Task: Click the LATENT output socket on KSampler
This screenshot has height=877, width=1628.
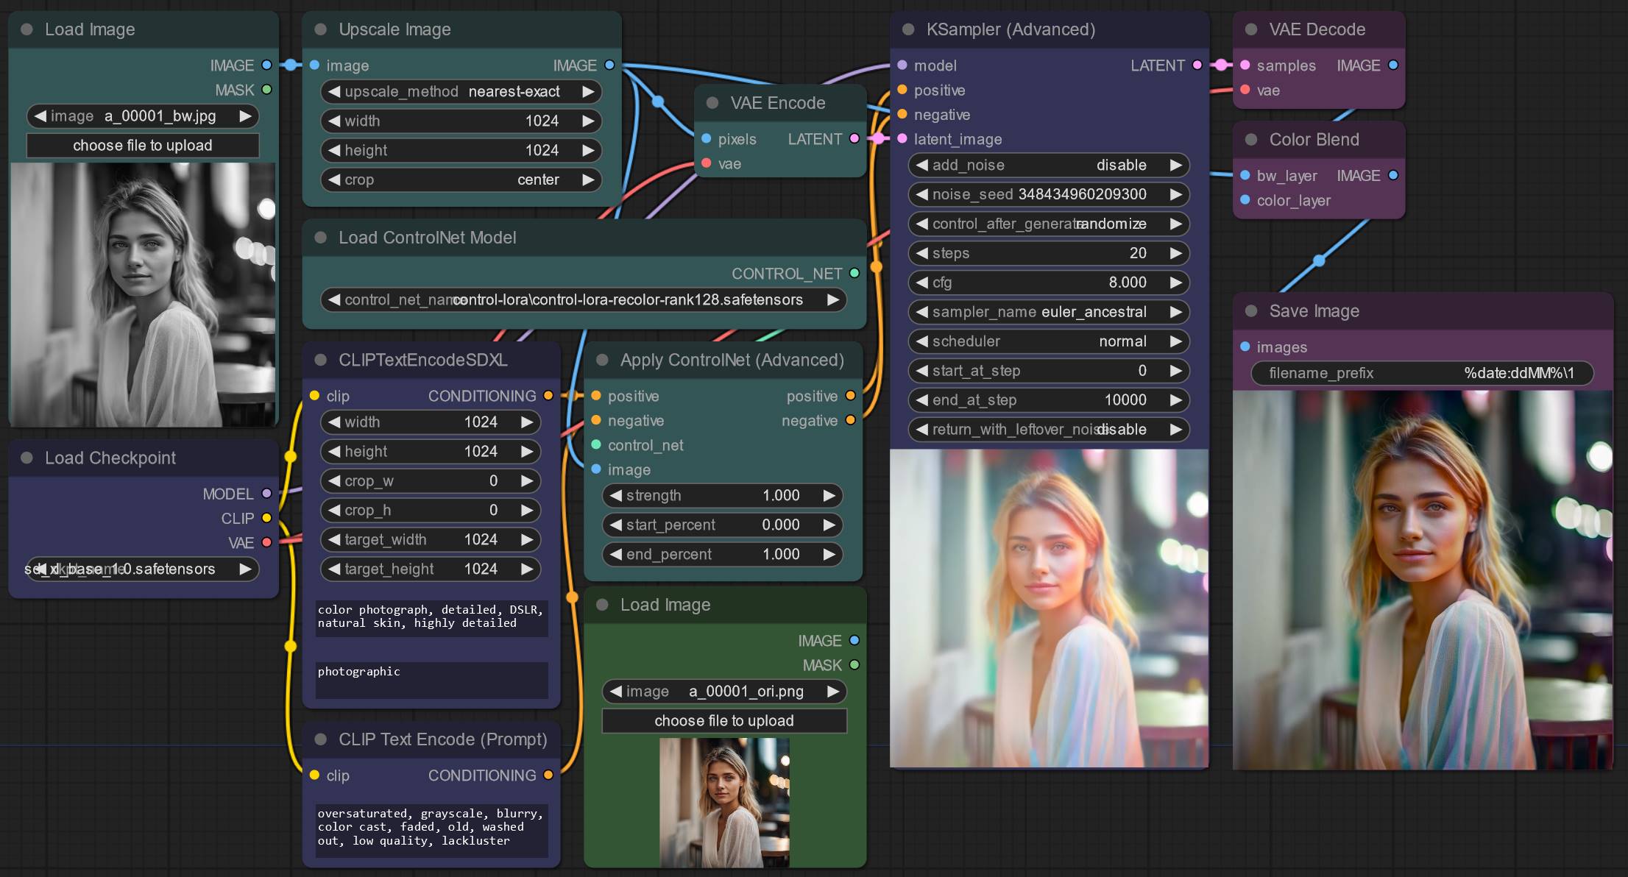Action: click(1197, 65)
